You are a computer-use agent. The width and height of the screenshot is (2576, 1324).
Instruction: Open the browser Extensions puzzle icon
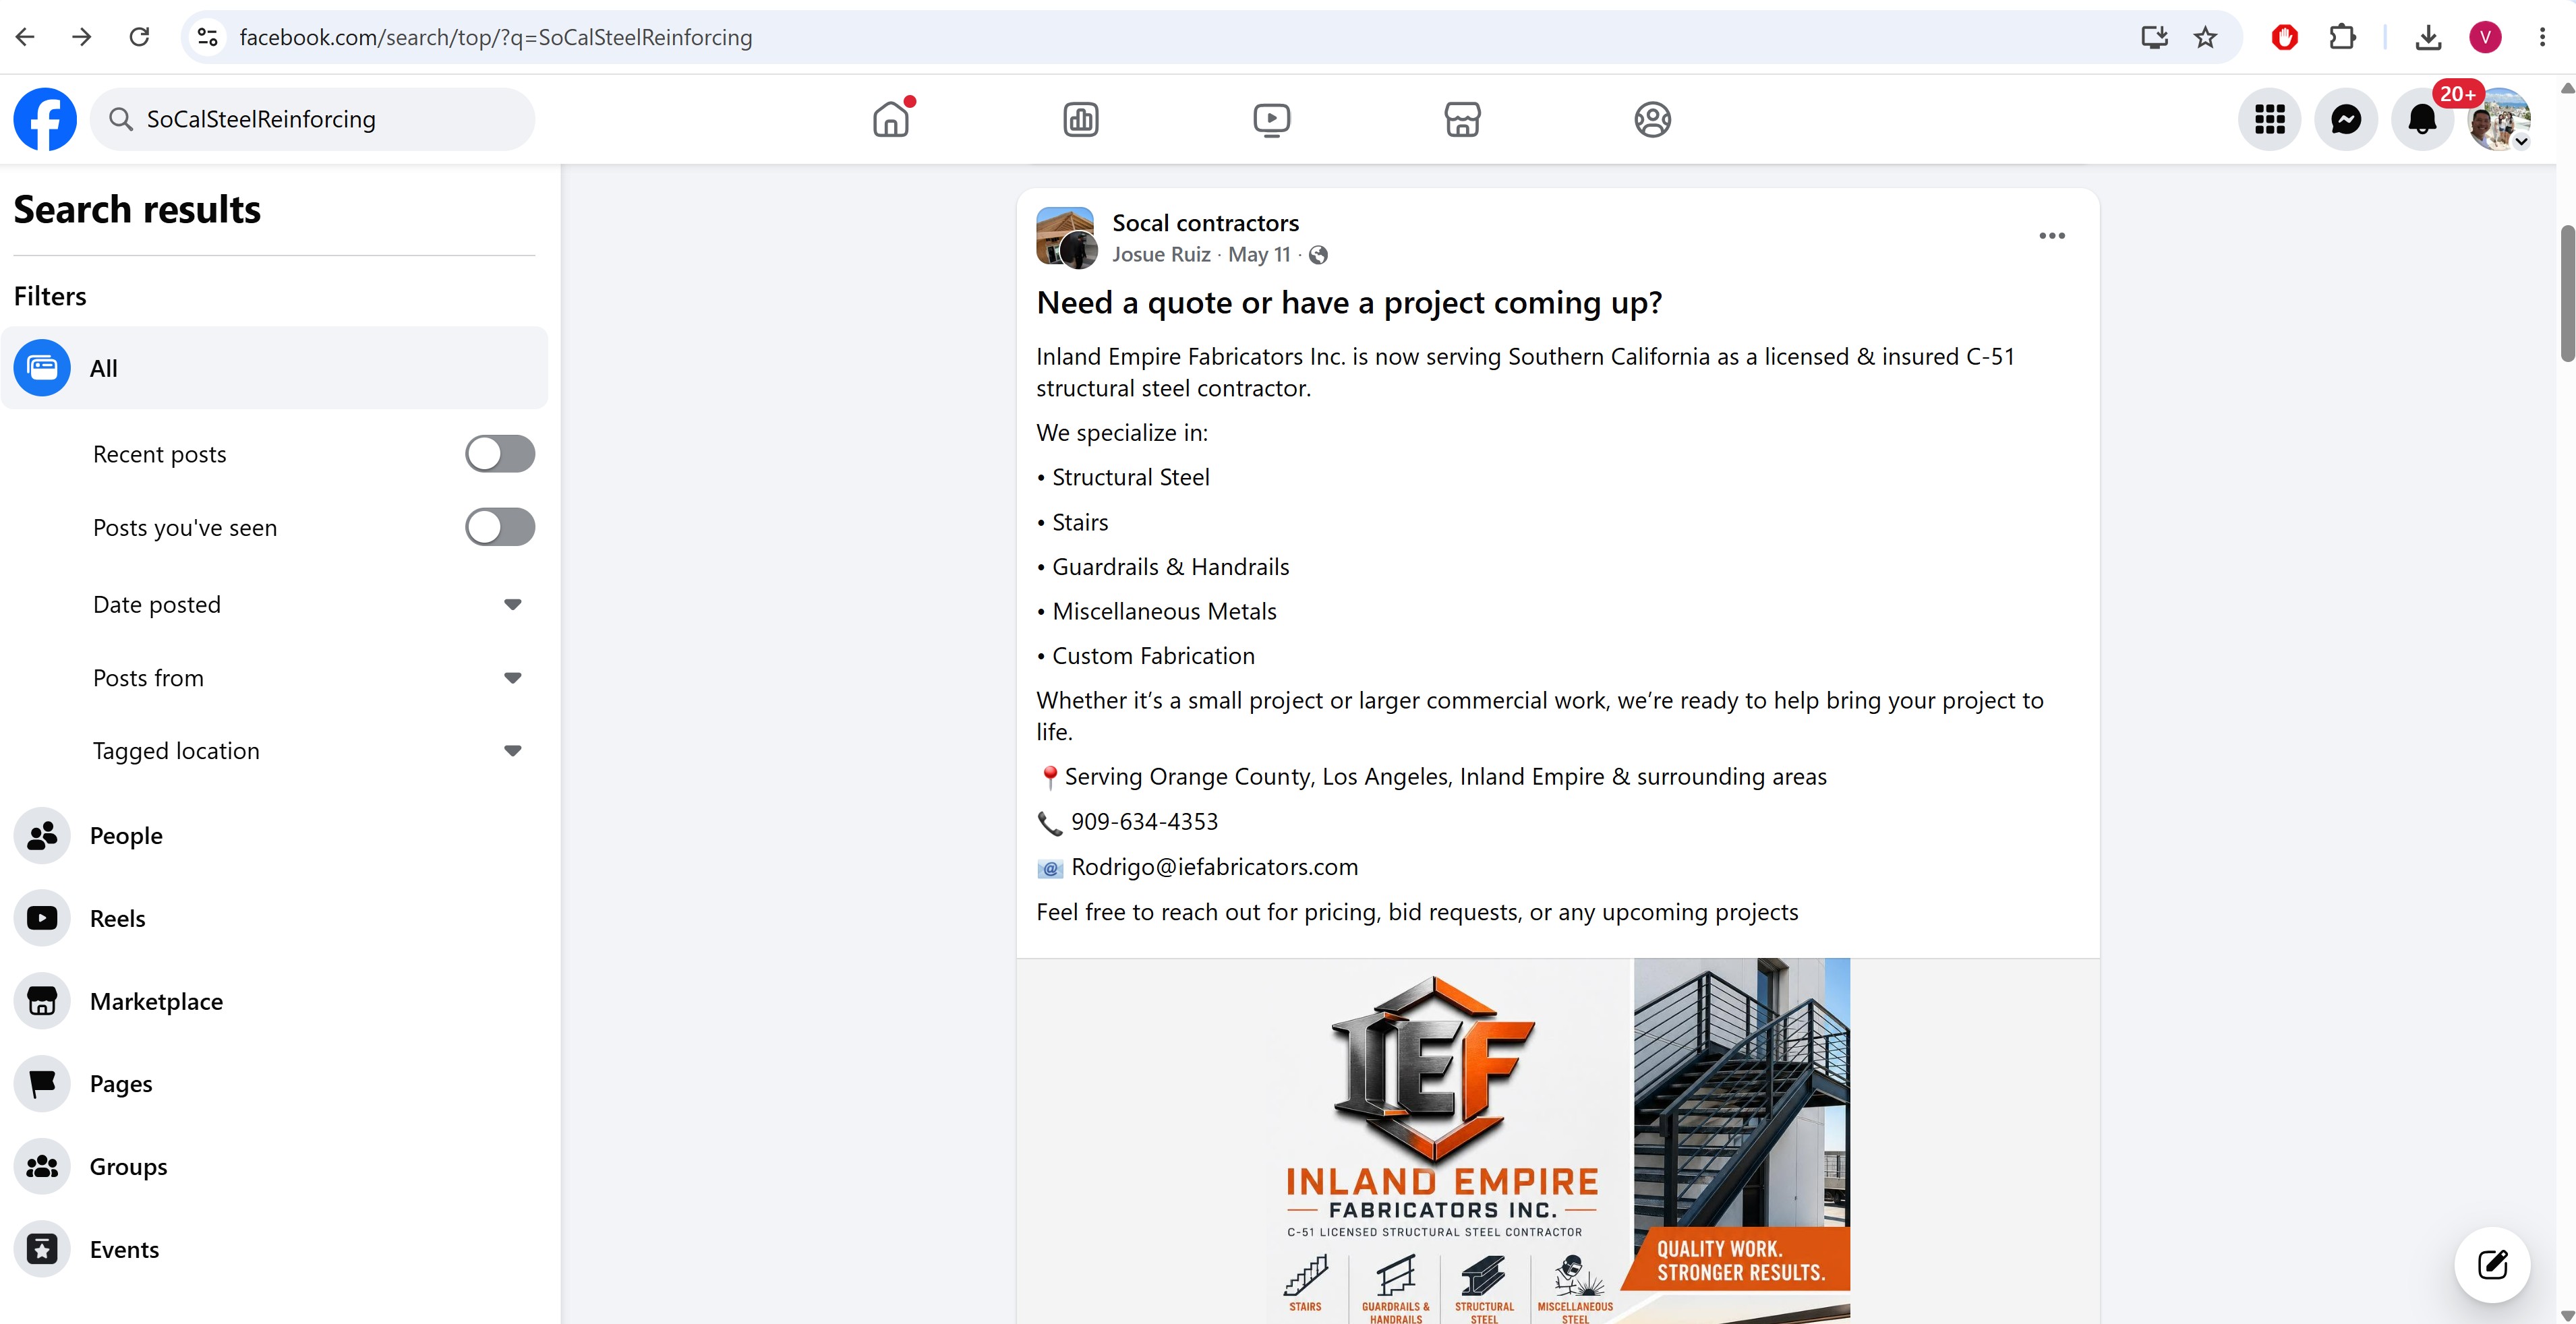[x=2342, y=37]
